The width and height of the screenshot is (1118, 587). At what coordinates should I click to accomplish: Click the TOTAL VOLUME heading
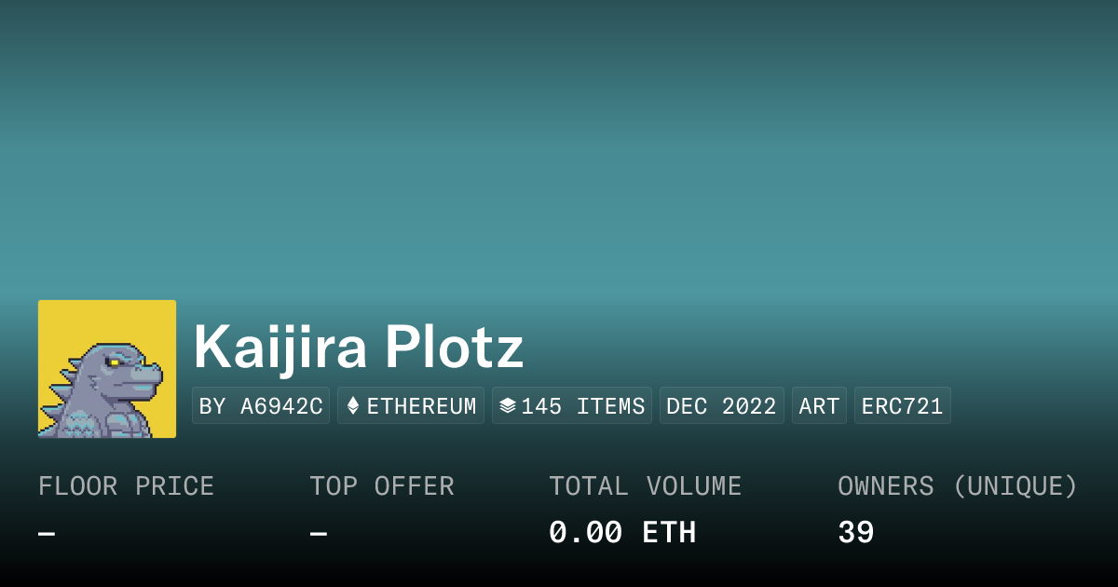(645, 486)
